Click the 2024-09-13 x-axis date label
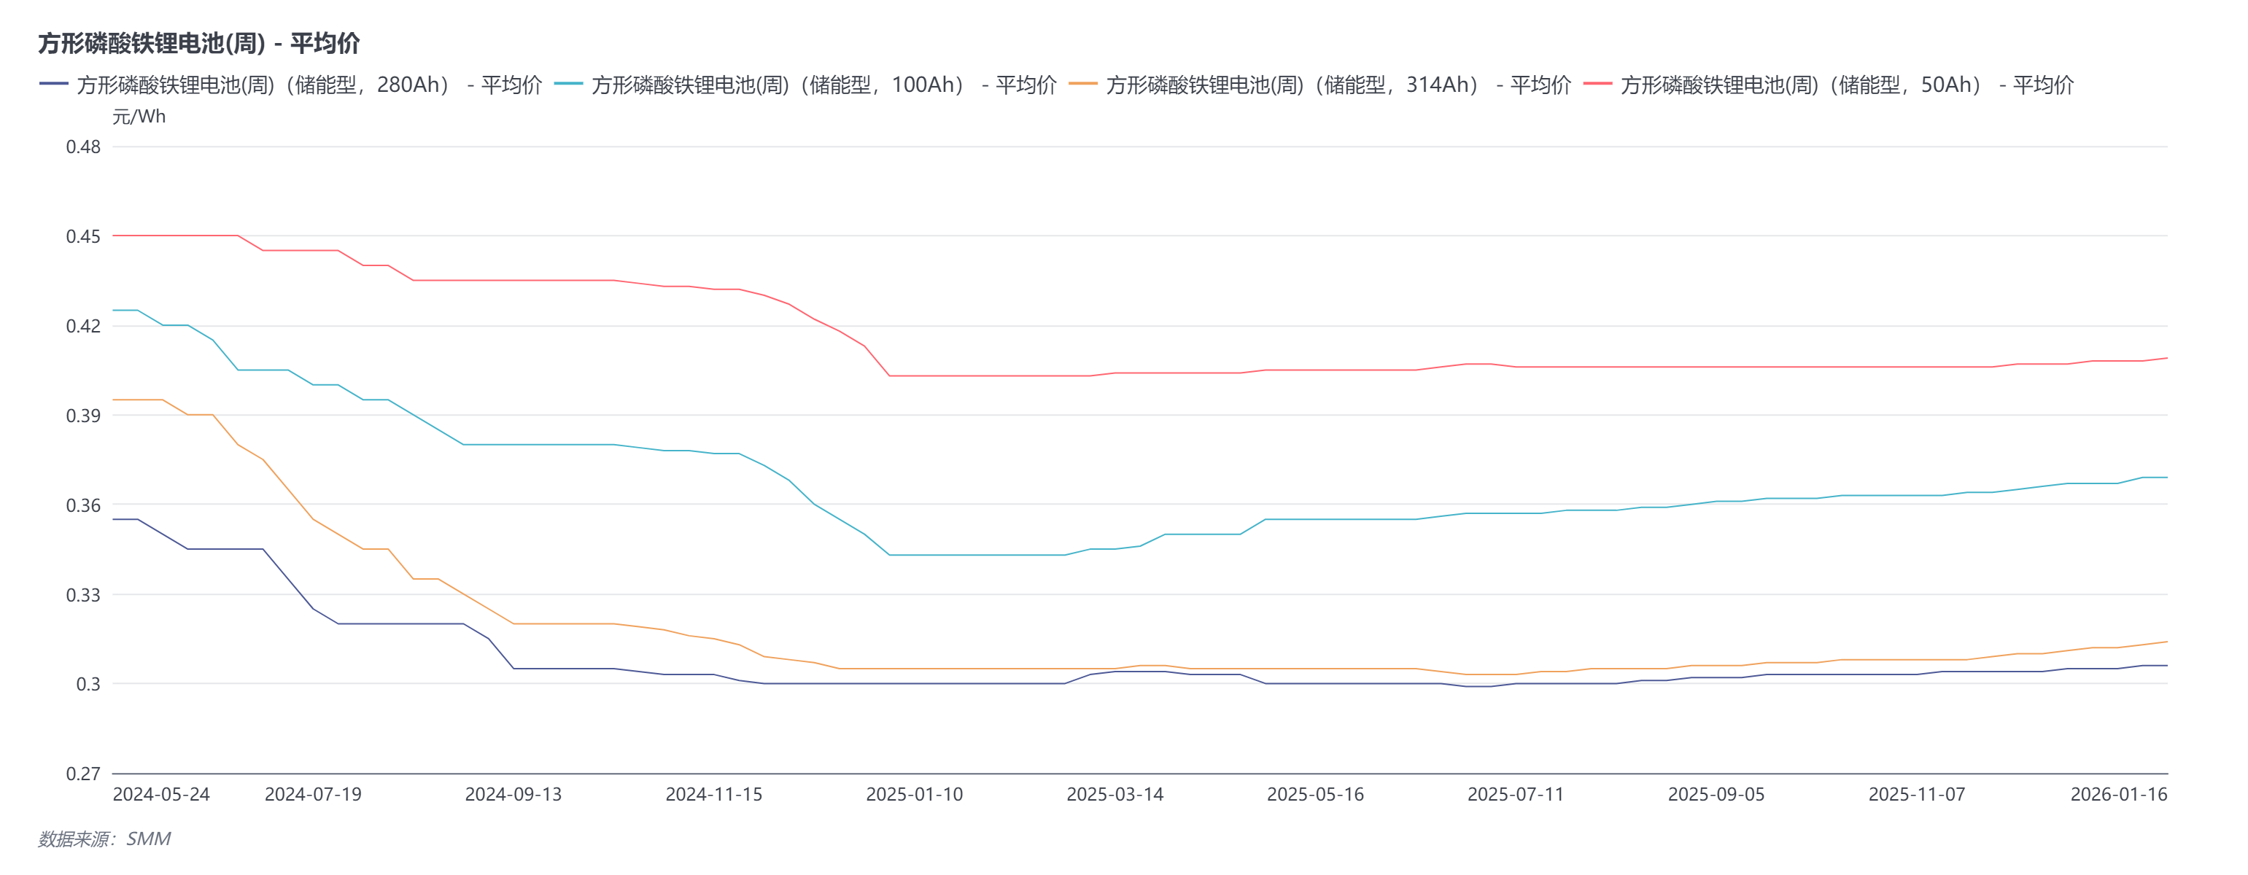 pyautogui.click(x=513, y=794)
